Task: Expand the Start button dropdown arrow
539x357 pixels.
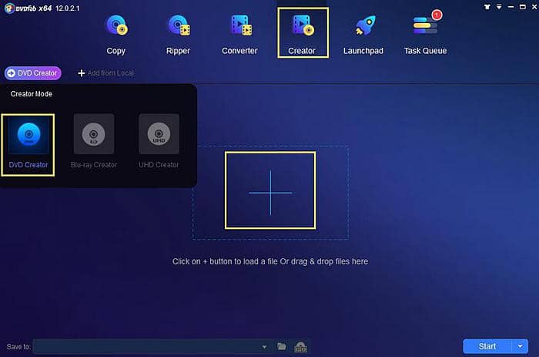Action: [x=520, y=346]
